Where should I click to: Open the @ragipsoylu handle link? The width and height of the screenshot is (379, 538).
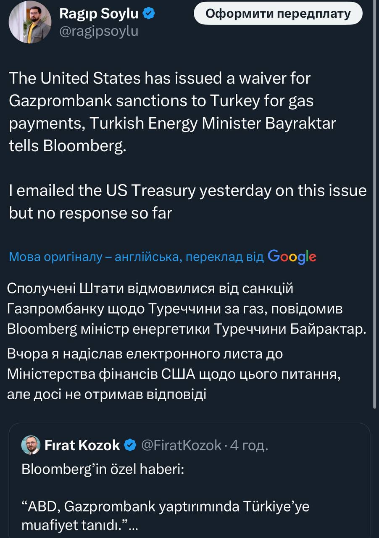pos(99,31)
